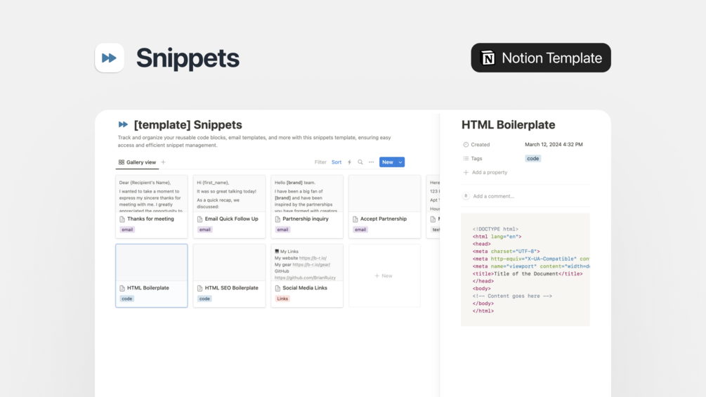
Task: Click the lightning bolt automations icon
Action: [349, 162]
